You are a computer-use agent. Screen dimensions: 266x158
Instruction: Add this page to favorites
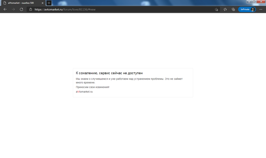pyautogui.click(x=216, y=10)
